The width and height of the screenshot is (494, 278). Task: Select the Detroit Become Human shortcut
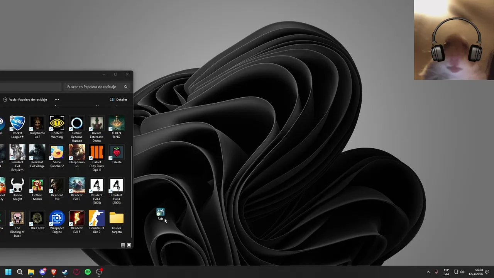point(77,129)
